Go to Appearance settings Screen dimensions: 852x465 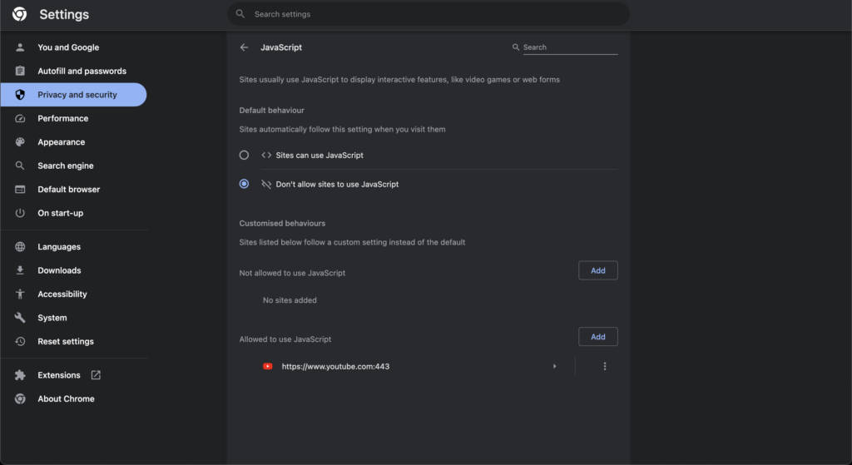coord(73,141)
